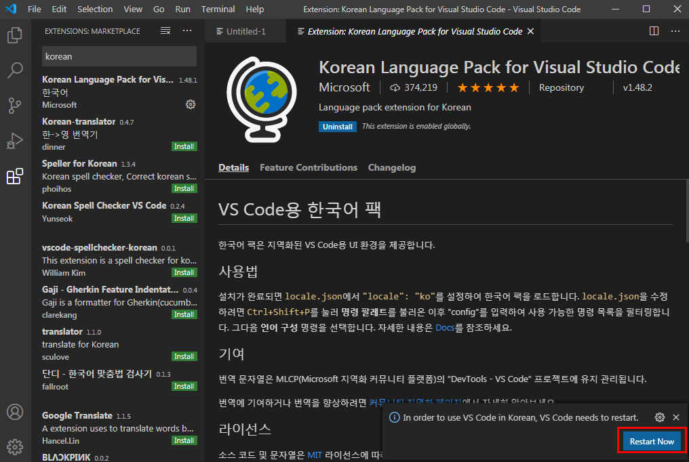Open editor more actions ellipsis
Image resolution: width=689 pixels, height=462 pixels.
click(x=675, y=30)
